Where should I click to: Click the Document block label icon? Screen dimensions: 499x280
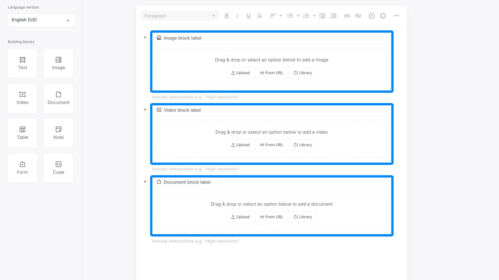tap(159, 182)
